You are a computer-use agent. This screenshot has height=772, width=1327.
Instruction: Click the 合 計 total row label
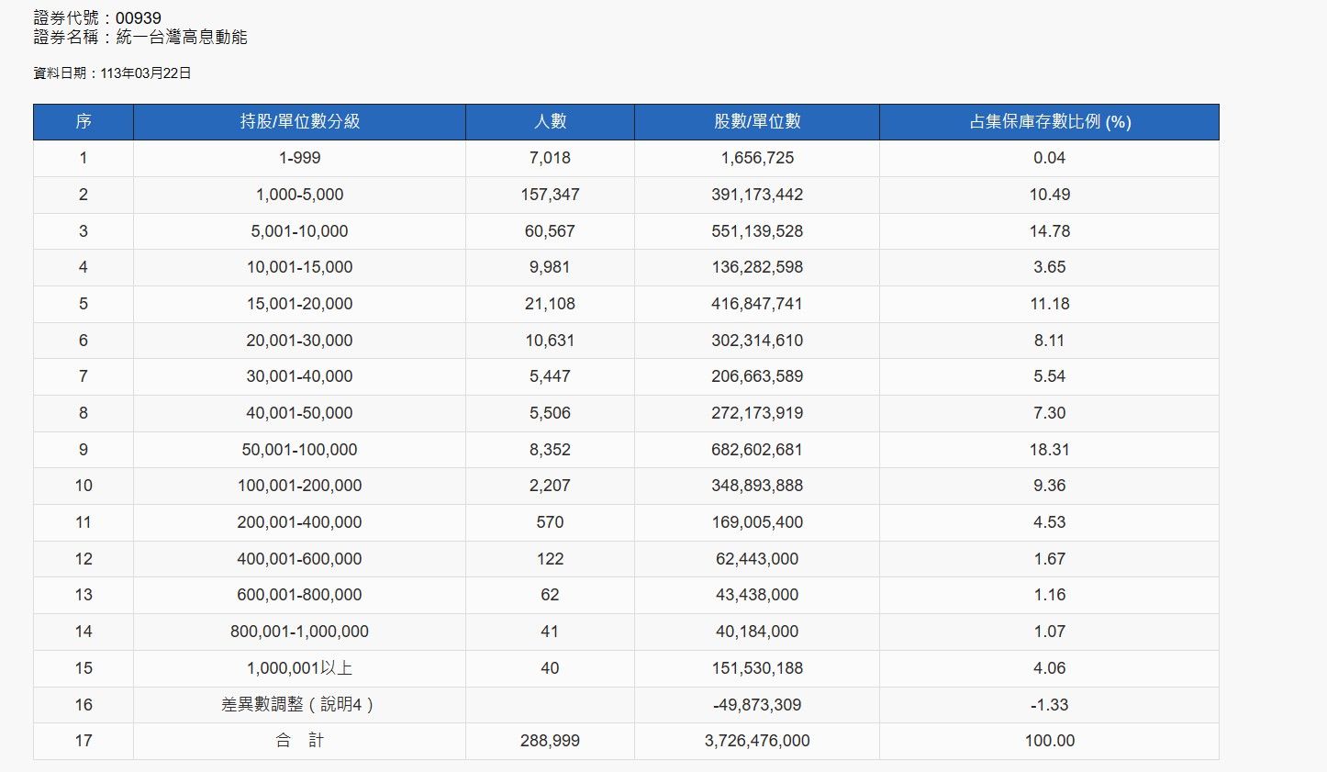click(300, 741)
